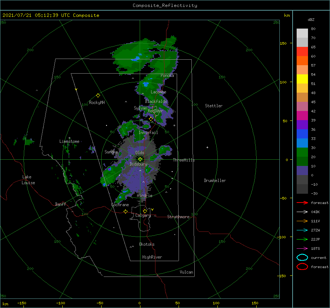Click the RockyMH label

pyautogui.click(x=97, y=103)
